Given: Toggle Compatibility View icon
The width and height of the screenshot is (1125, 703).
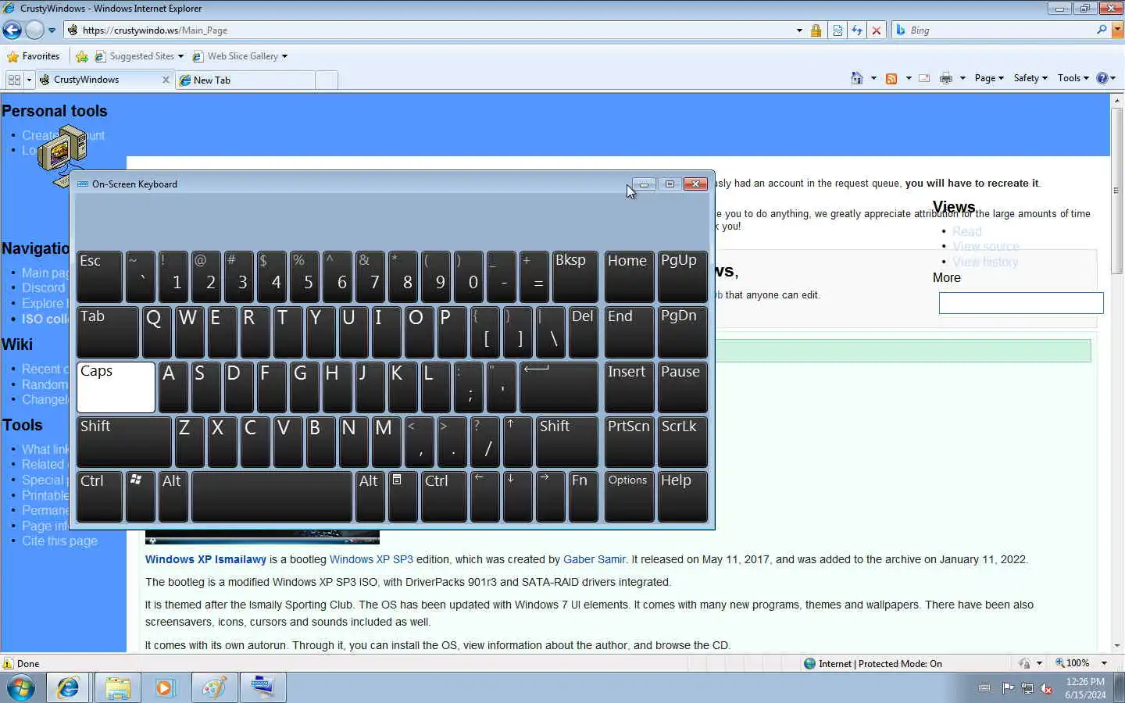Looking at the screenshot, I should pos(837,30).
